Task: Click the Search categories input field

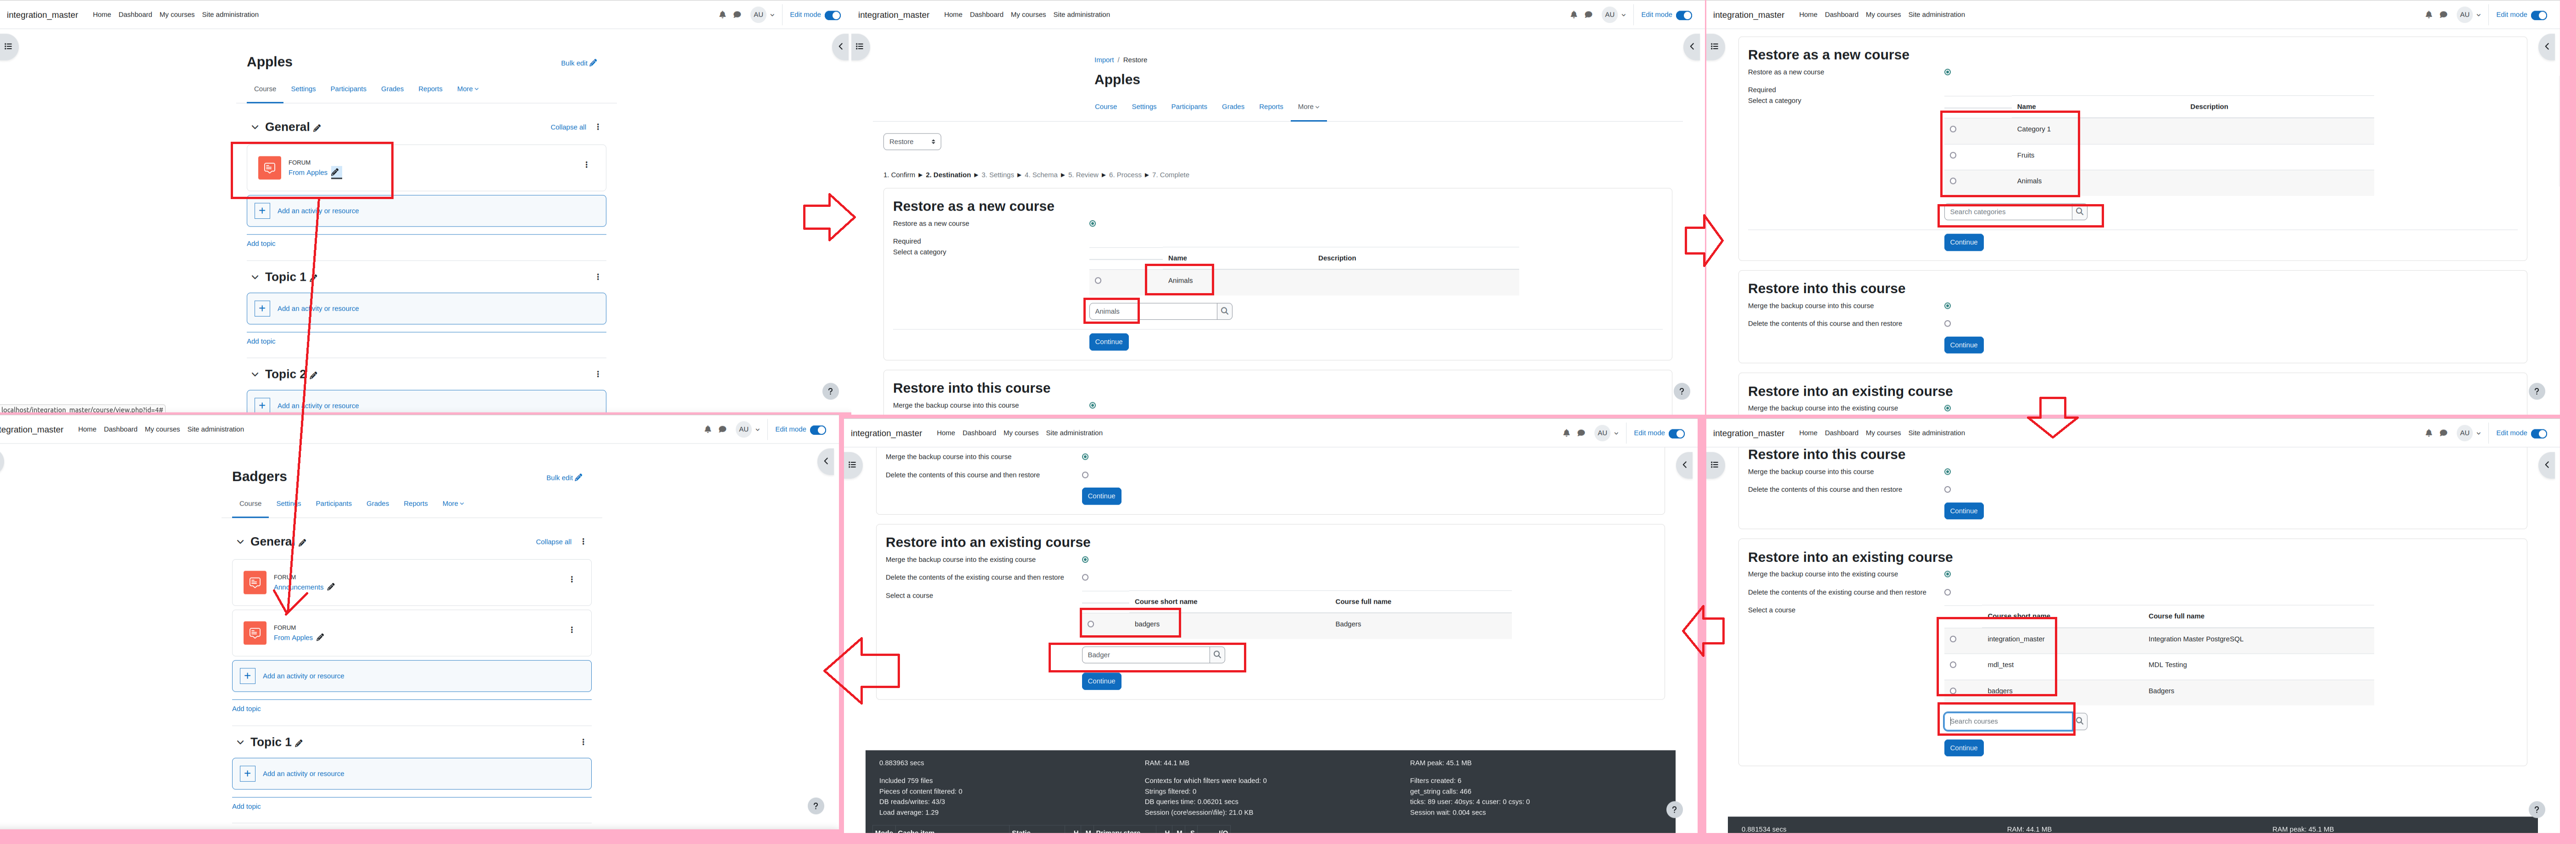Action: click(x=2008, y=212)
